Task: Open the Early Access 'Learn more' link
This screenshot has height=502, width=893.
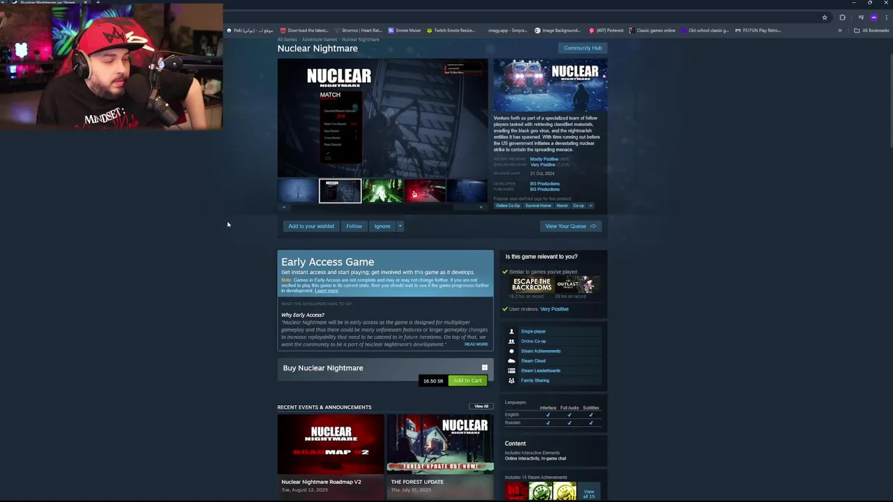Action: tap(327, 291)
